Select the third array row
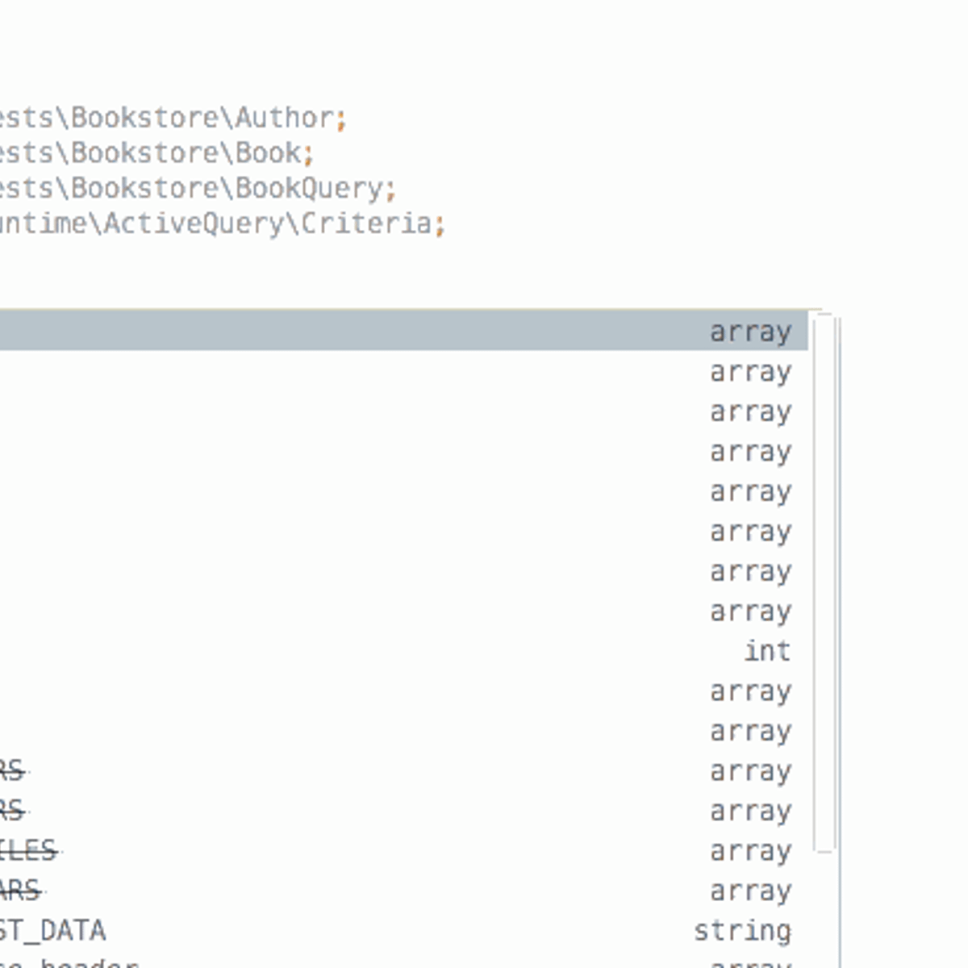The height and width of the screenshot is (968, 968). [x=403, y=411]
